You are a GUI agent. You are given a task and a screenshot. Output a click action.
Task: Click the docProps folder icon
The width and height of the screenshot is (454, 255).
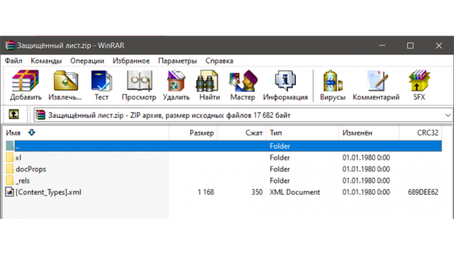coord(9,169)
